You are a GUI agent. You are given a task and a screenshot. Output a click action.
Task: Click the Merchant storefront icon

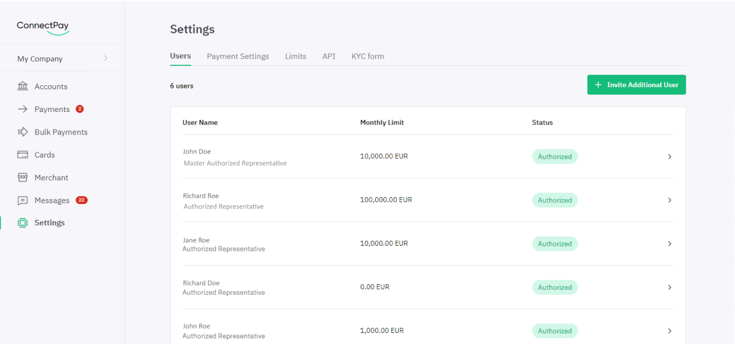tap(22, 177)
